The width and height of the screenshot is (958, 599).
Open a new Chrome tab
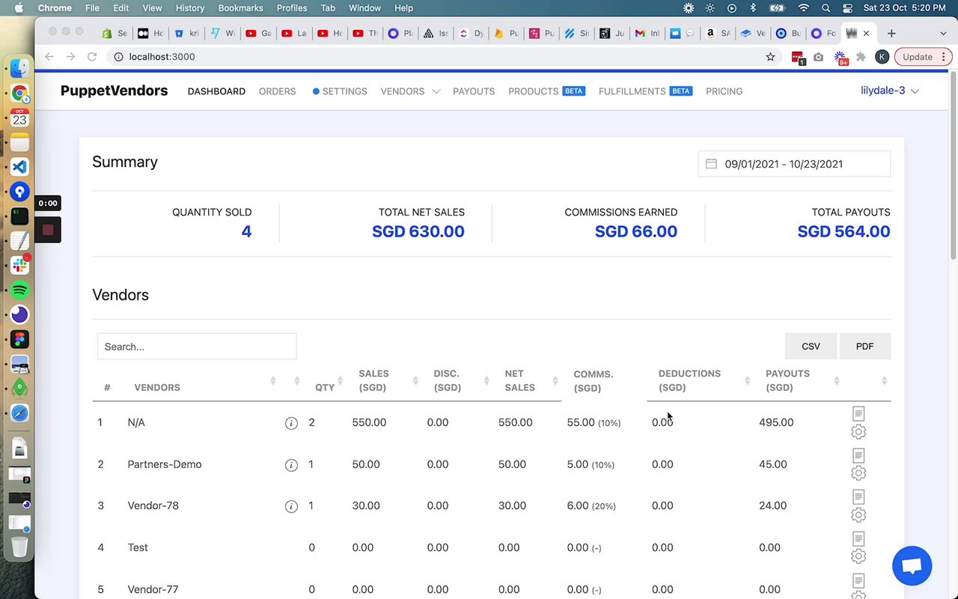pos(891,33)
